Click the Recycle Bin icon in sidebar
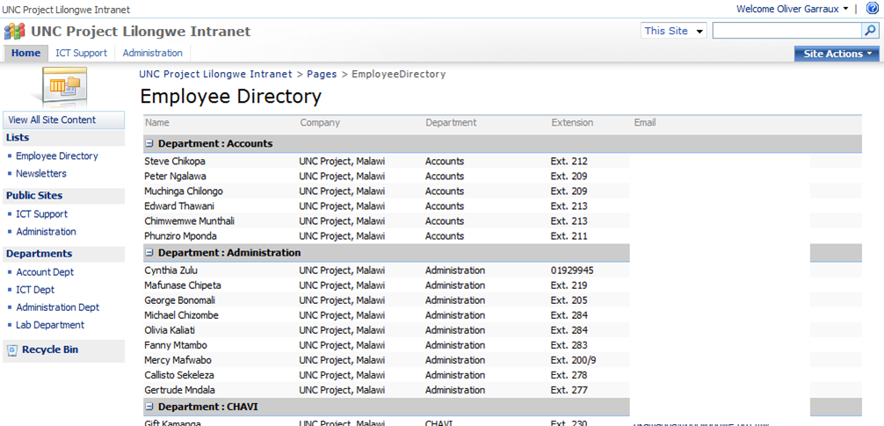The width and height of the screenshot is (884, 426). [12, 350]
